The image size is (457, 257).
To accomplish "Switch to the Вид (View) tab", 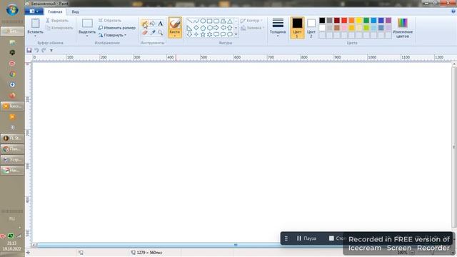I will [x=75, y=11].
